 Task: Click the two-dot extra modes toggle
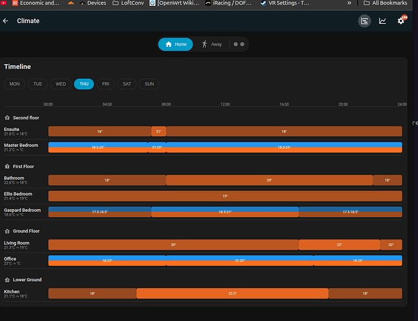[x=239, y=44]
